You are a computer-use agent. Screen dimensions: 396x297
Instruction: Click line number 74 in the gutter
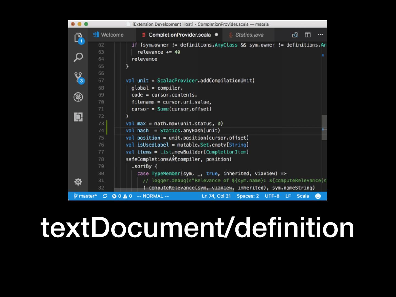click(x=101, y=131)
